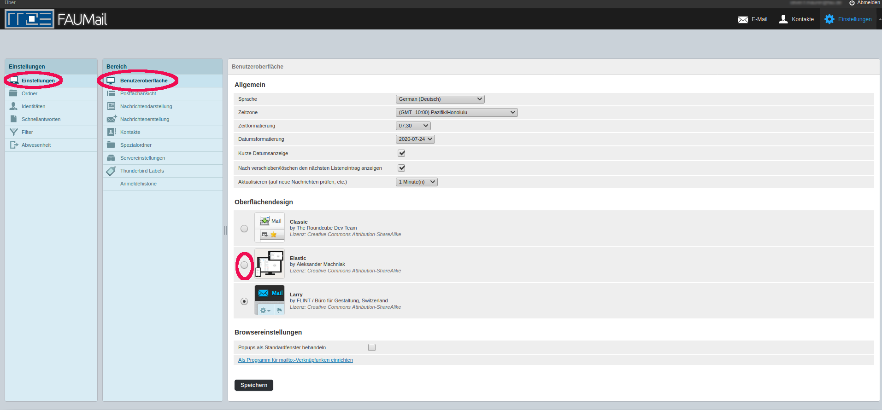This screenshot has height=410, width=882.
Task: Enable Popups als Standardfenster behandeln checkbox
Action: 372,347
